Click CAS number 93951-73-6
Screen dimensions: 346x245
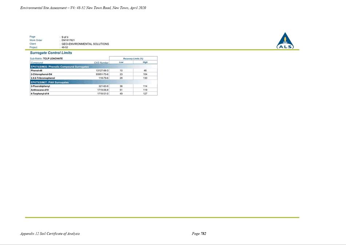102,74
